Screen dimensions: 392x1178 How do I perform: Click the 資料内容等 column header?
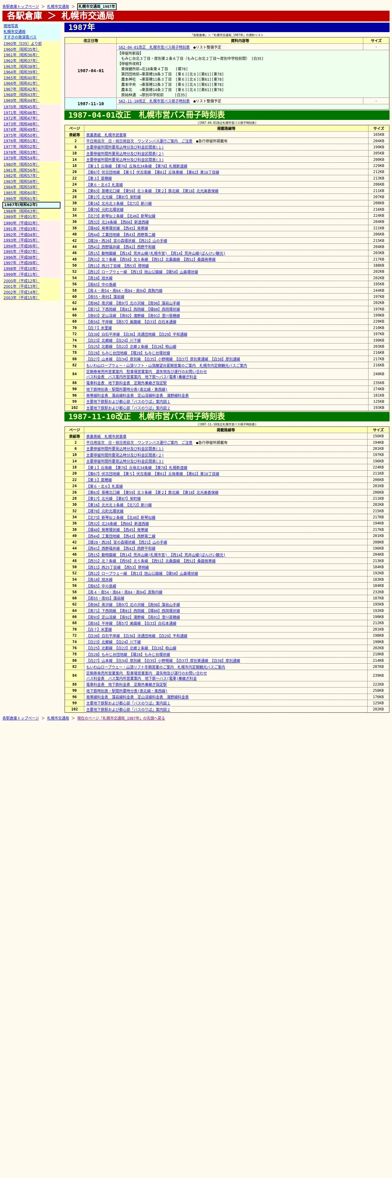pyautogui.click(x=240, y=41)
